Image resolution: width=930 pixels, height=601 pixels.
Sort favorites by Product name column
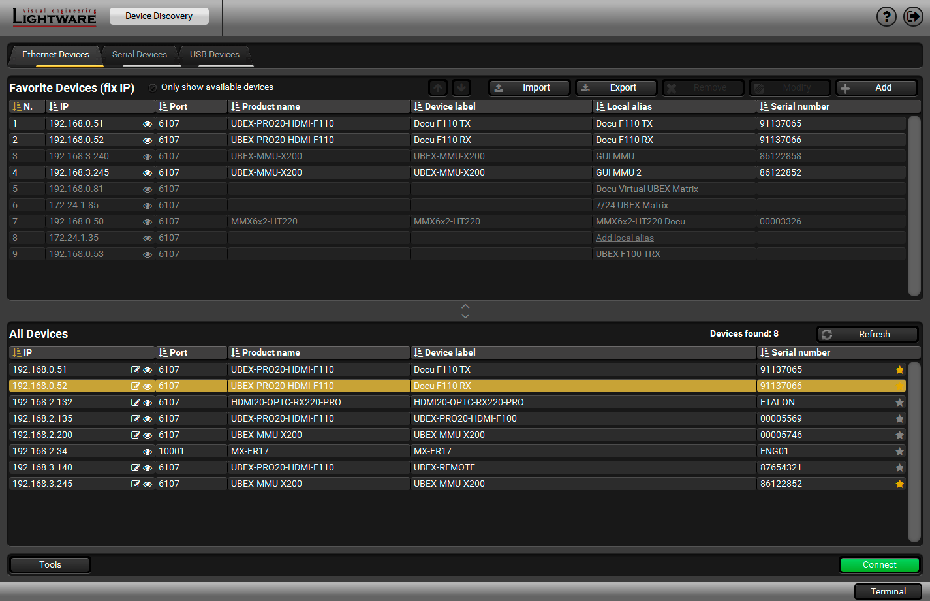[x=271, y=106]
